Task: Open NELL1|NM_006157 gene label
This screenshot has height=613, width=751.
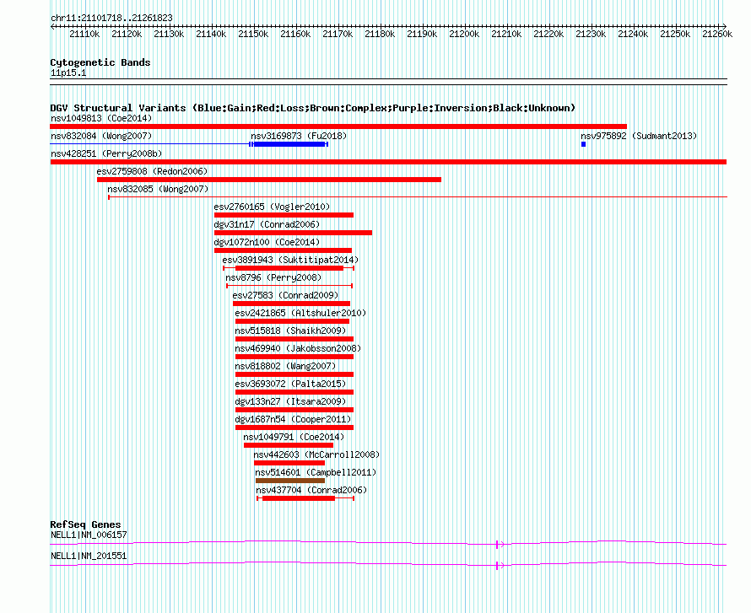Action: tap(89, 535)
